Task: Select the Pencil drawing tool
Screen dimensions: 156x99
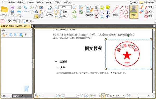Action: pyautogui.click(x=141, y=7)
